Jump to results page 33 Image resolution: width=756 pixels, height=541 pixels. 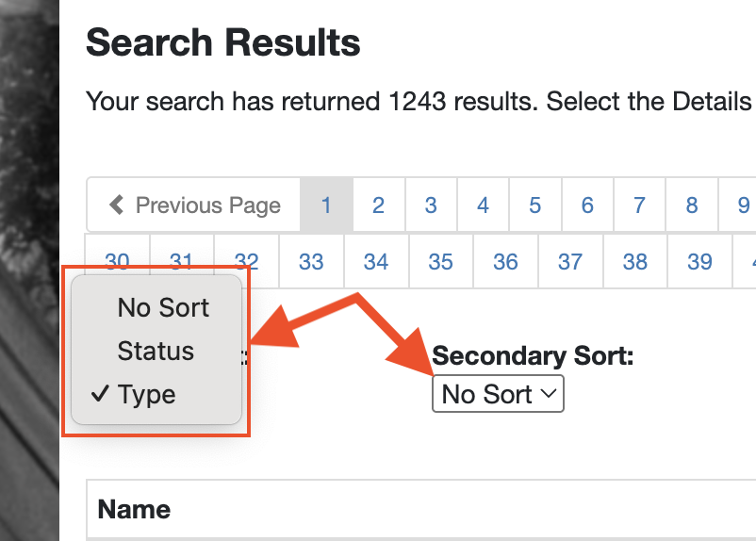[x=311, y=261]
